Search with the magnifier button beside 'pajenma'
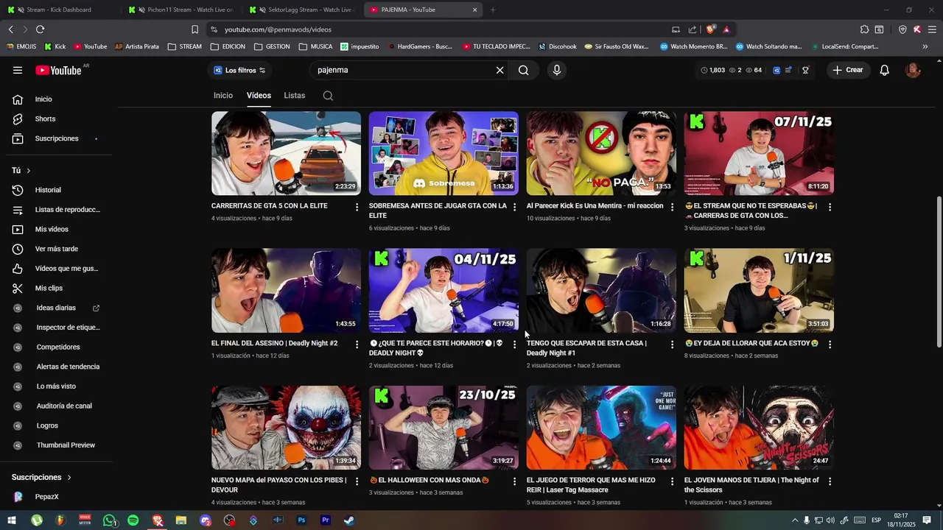Image resolution: width=943 pixels, height=530 pixels. click(523, 70)
